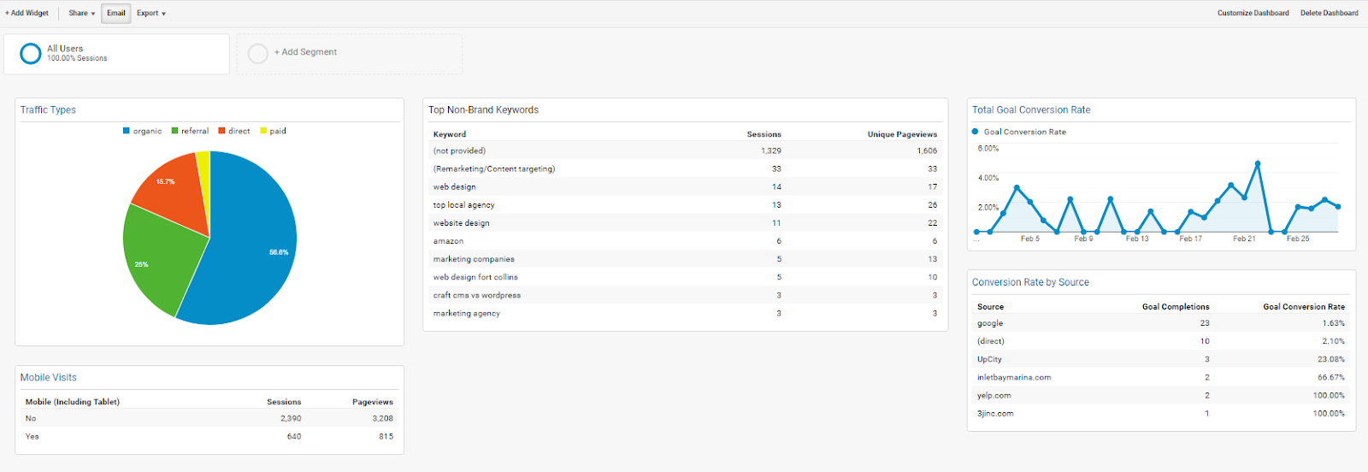Click 'craft cms vs wordpress' keyword
Image resolution: width=1368 pixels, height=472 pixels.
pyautogui.click(x=477, y=295)
